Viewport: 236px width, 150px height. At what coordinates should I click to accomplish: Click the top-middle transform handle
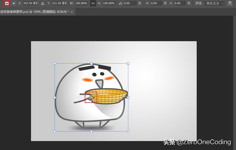click(x=91, y=63)
